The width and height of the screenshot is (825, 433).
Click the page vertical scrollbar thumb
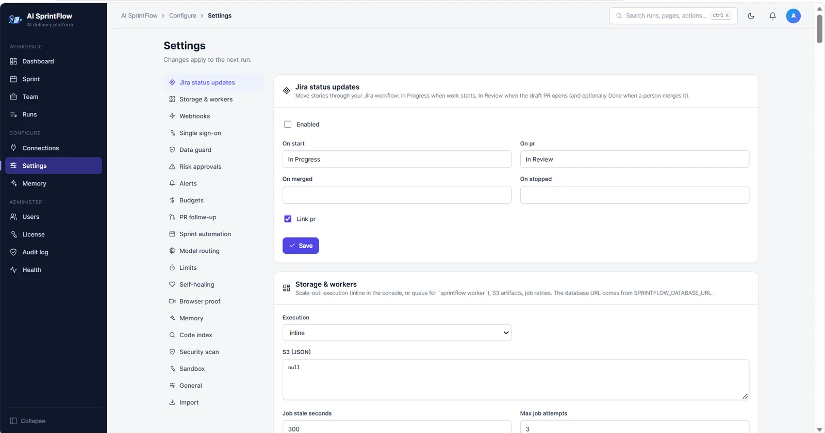819,29
